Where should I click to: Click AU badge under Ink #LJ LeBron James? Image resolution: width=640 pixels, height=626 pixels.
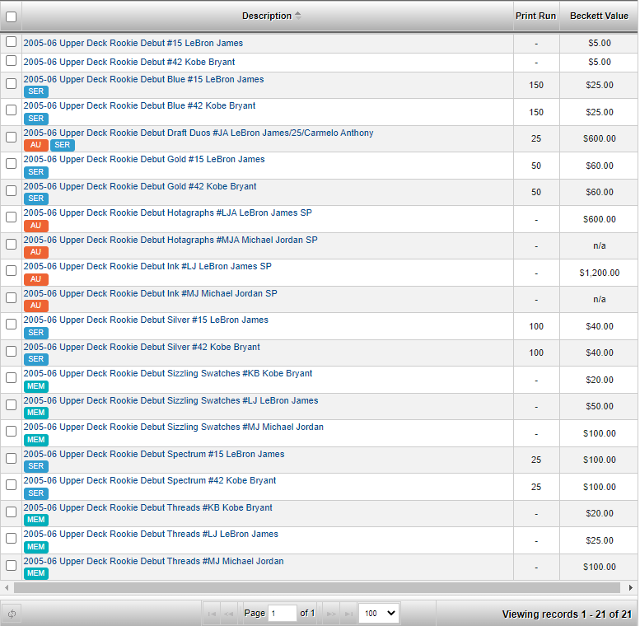pos(36,279)
